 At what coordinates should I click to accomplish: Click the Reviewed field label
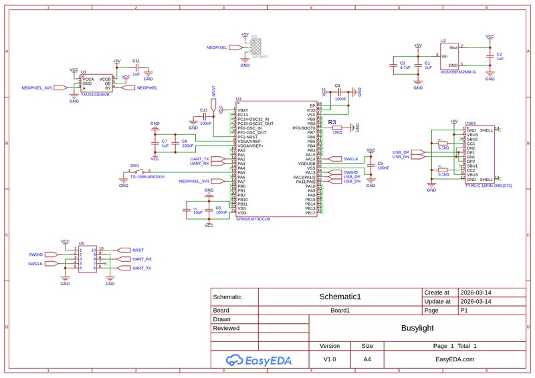tap(226, 328)
